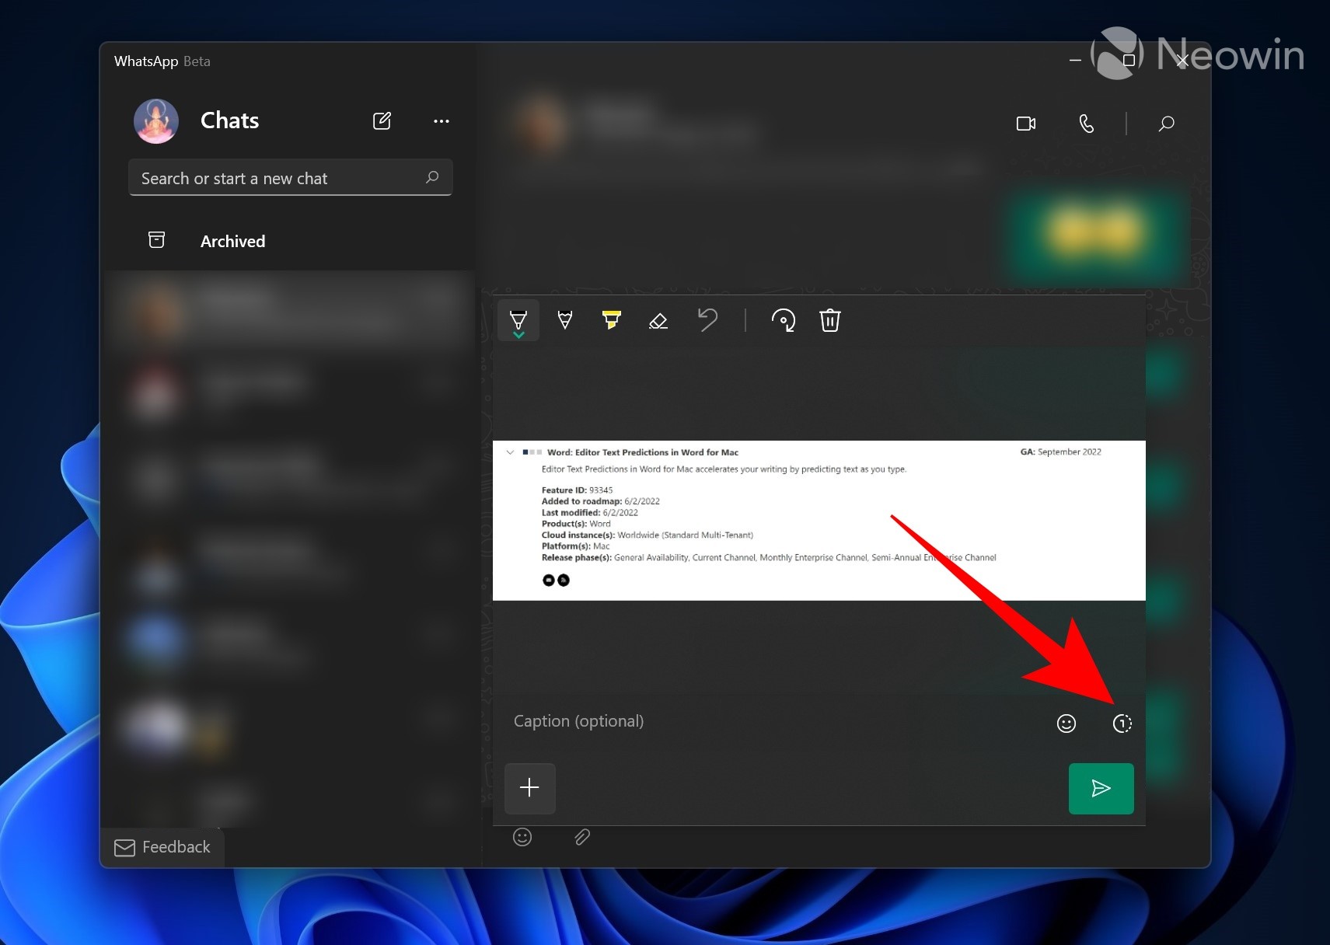Click the archive box icon
The width and height of the screenshot is (1330, 945).
(x=156, y=240)
